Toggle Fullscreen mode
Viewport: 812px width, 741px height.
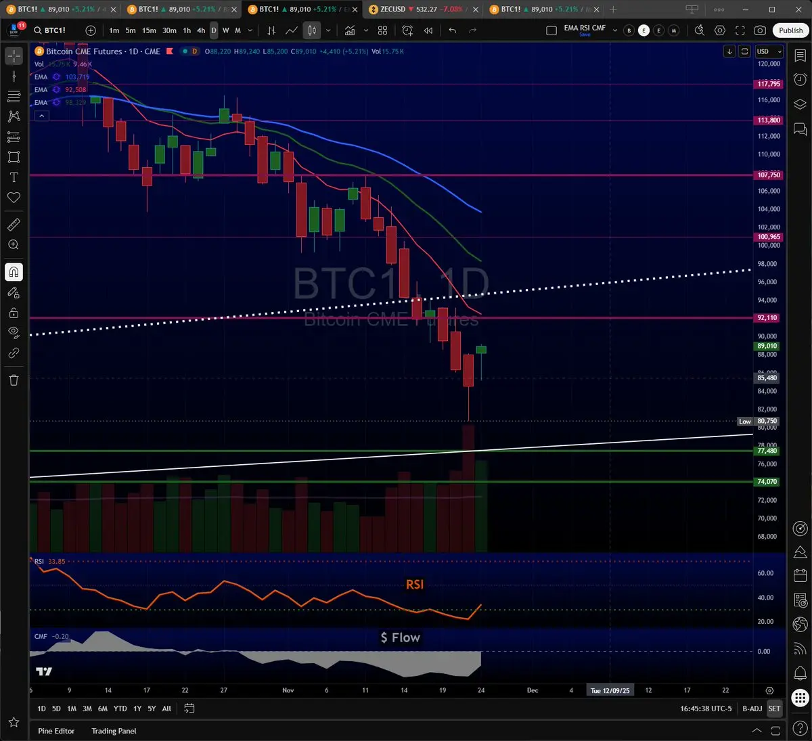click(740, 30)
